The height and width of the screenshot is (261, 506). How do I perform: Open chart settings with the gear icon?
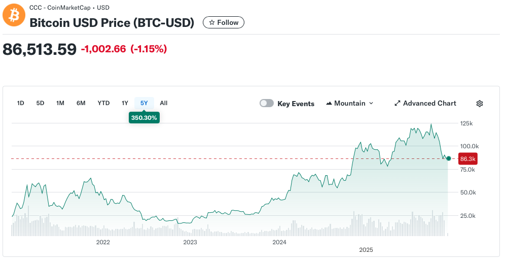coord(479,104)
